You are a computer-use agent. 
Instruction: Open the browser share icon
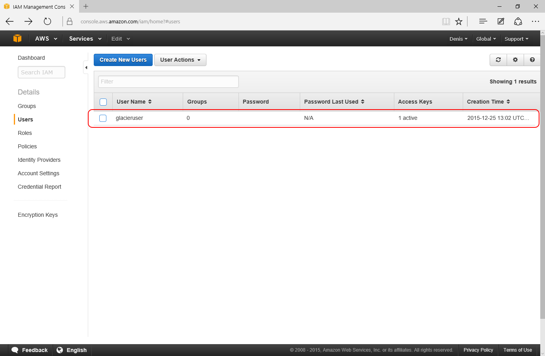click(x=518, y=21)
